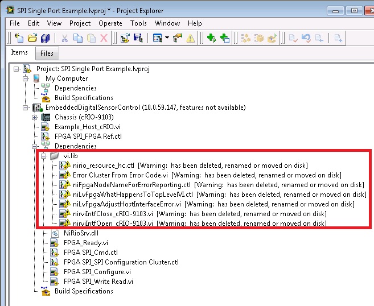Switch to the Files tab

(47, 53)
